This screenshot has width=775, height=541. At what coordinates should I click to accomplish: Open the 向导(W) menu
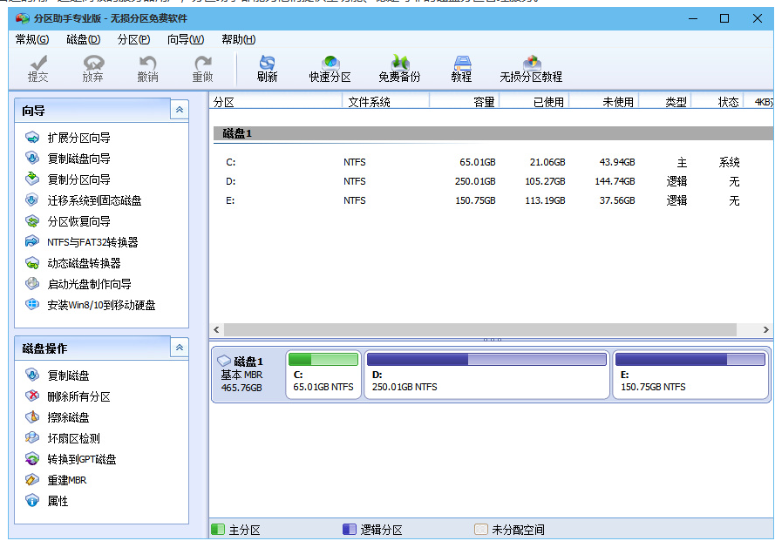[186, 39]
